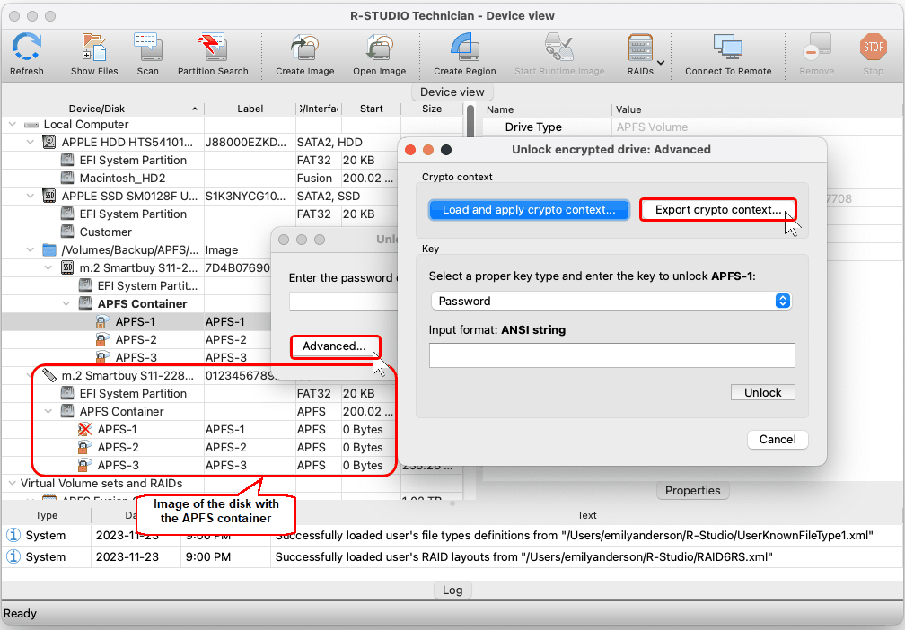
Task: Click the Macintosh_HD2 partition icon
Action: click(67, 178)
